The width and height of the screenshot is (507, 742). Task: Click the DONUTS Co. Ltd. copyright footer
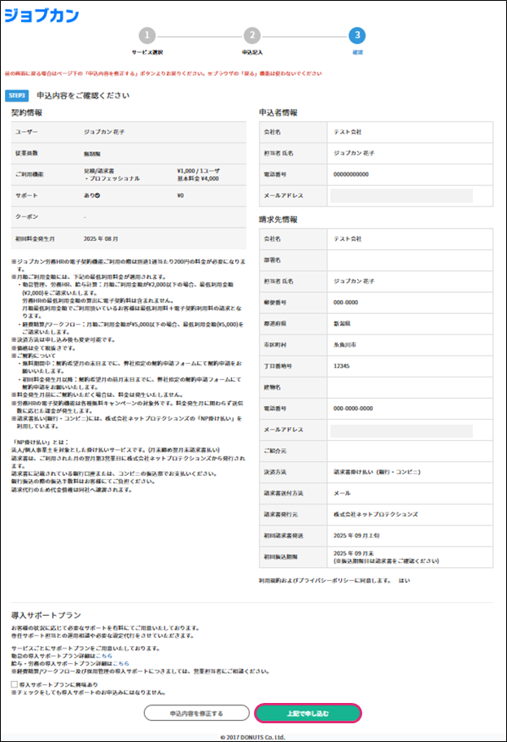pyautogui.click(x=253, y=735)
